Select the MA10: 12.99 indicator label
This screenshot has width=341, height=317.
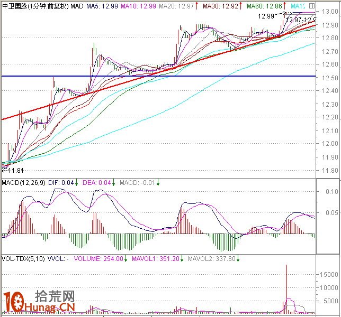(139, 6)
